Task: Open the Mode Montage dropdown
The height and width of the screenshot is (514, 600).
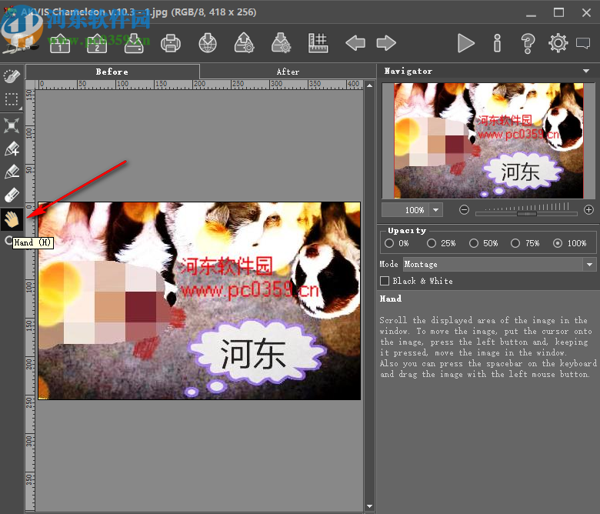Action: [499, 265]
